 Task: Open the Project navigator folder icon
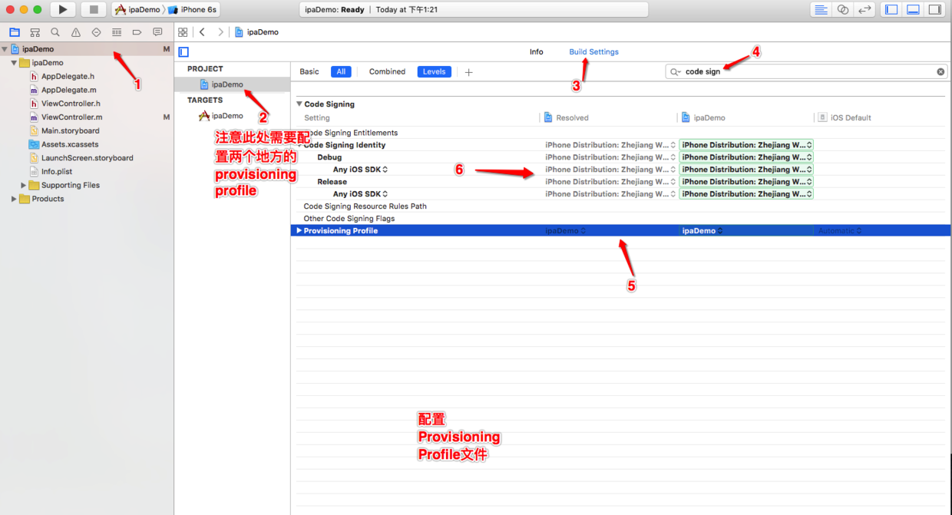click(15, 32)
